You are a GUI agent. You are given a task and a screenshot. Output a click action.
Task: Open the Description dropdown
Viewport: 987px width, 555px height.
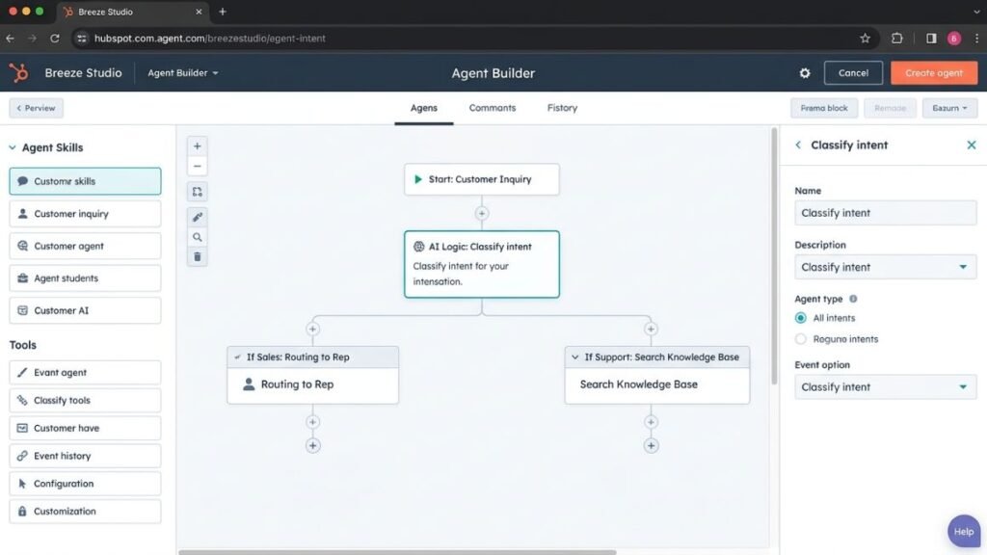point(885,267)
